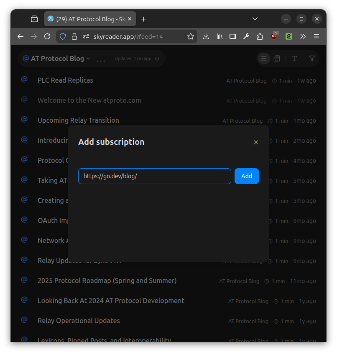The width and height of the screenshot is (337, 354).
Task: Open the list all tabs dropdown
Action: click(255, 19)
